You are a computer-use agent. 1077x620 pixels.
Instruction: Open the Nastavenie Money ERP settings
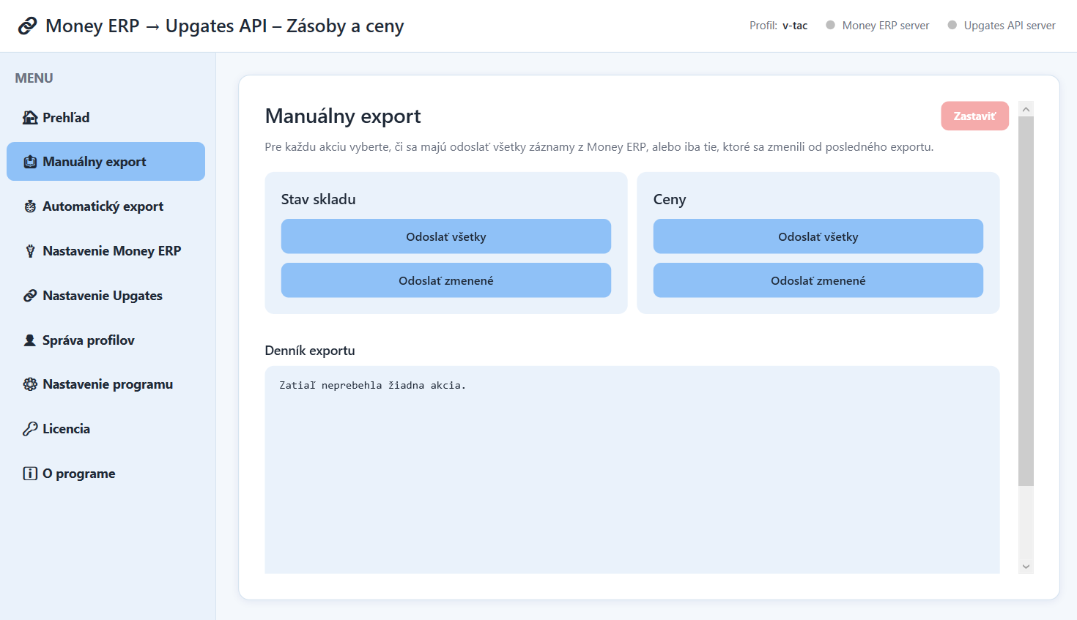click(x=106, y=251)
